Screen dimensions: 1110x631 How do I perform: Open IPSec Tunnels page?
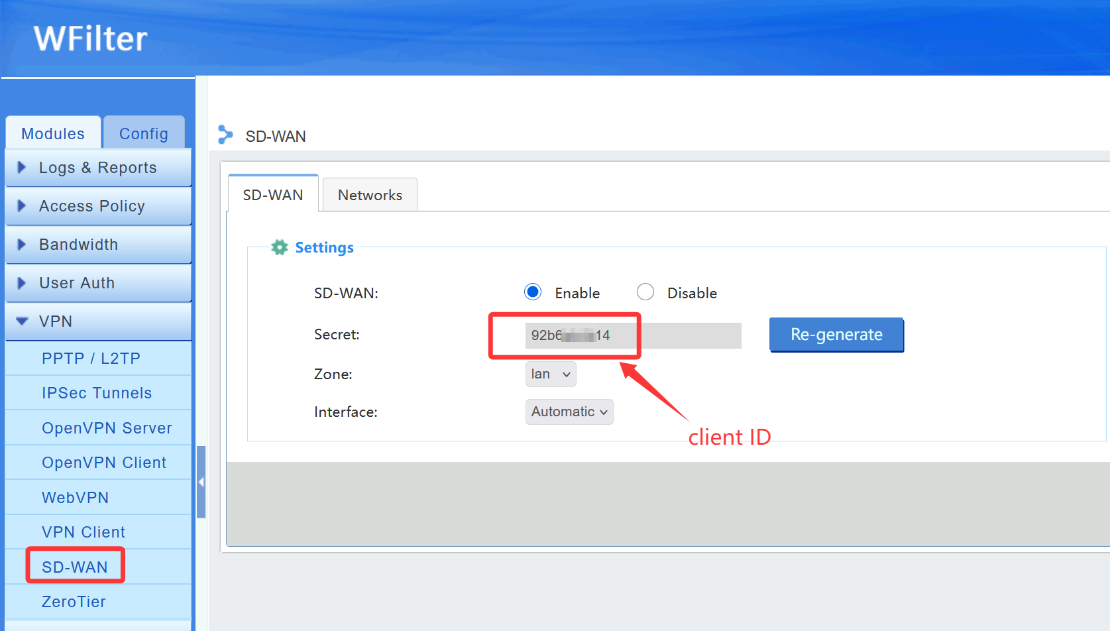coord(99,393)
